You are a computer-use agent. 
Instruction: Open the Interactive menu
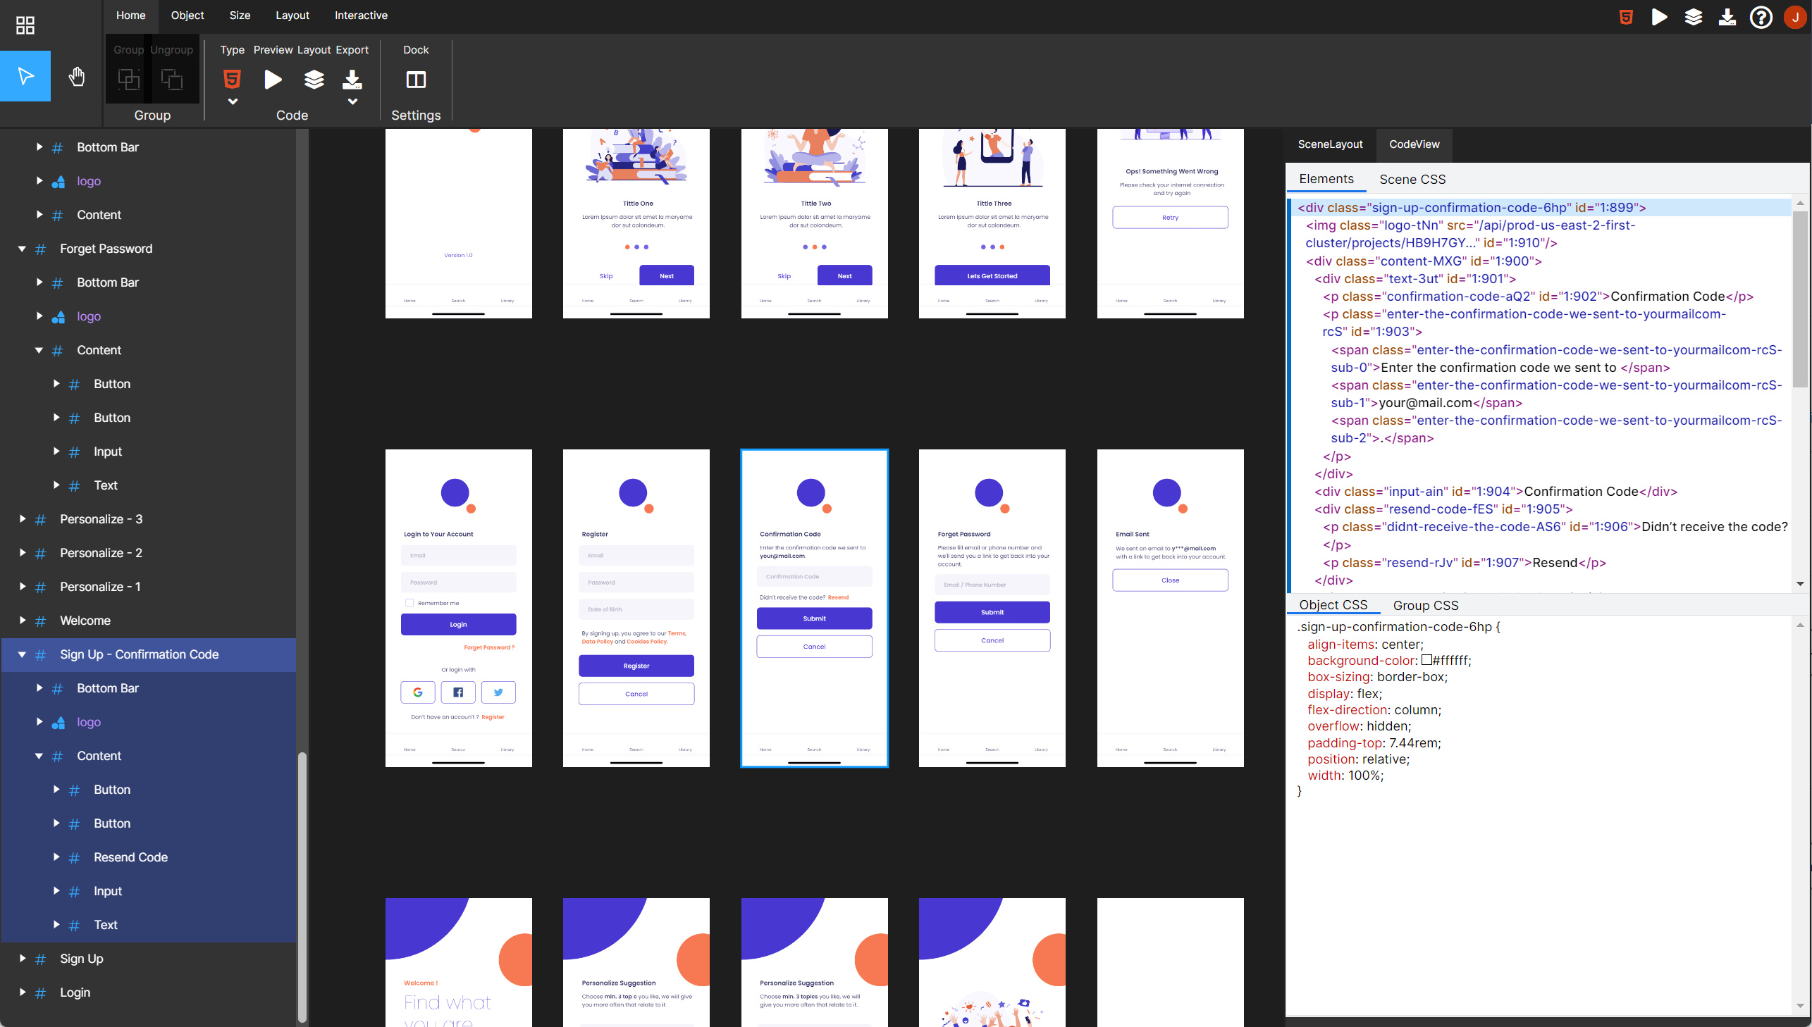point(361,15)
